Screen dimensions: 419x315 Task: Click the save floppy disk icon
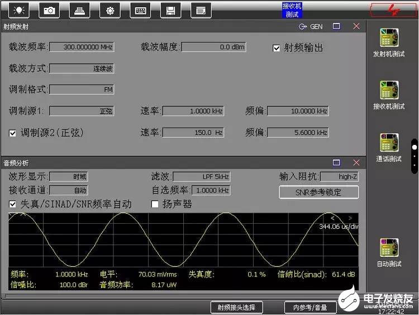point(171,11)
